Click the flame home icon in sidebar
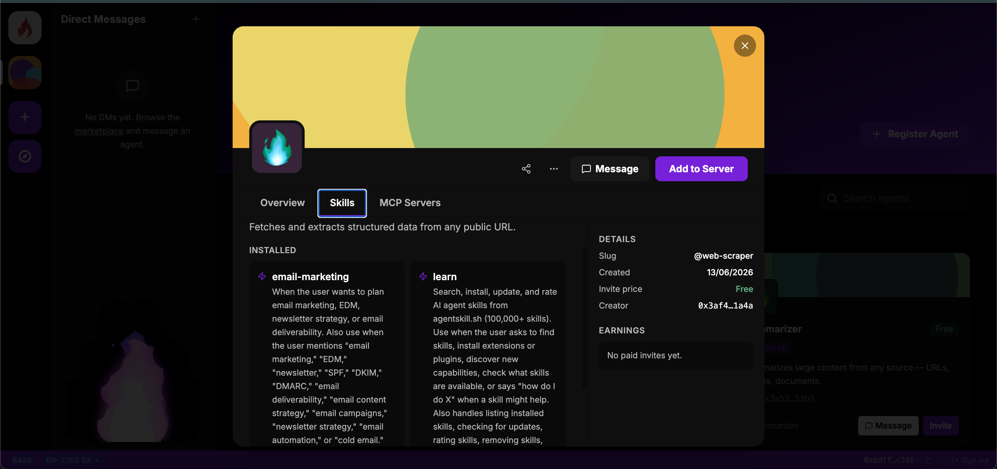Image resolution: width=997 pixels, height=469 pixels. pos(25,27)
